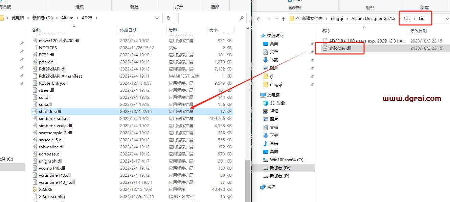Image resolution: width=450 pixels, height=202 pixels.
Task: Select the unigraph.dll file name
Action: [x=50, y=161]
